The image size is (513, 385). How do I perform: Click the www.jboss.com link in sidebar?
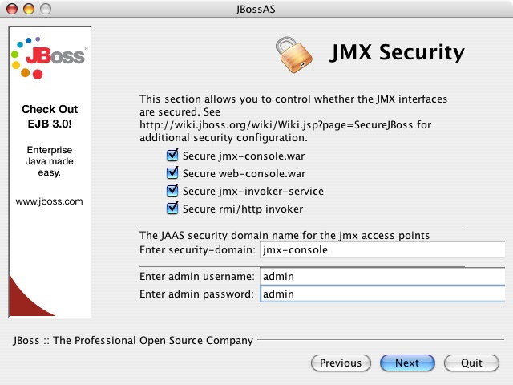[x=50, y=202]
